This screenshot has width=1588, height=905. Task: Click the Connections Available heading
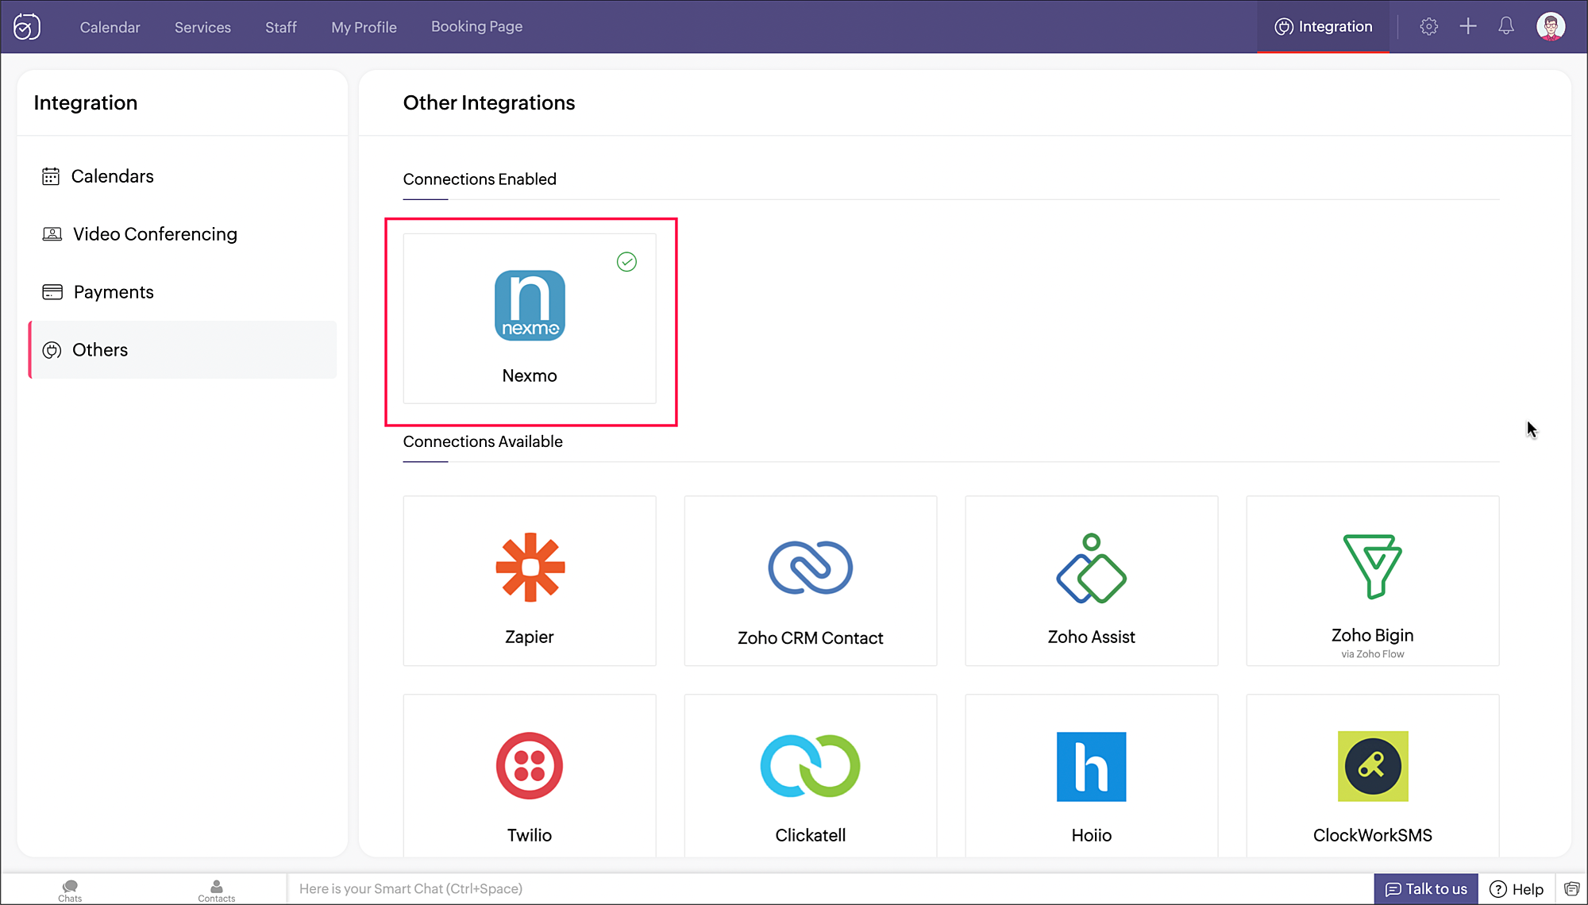[x=483, y=441]
